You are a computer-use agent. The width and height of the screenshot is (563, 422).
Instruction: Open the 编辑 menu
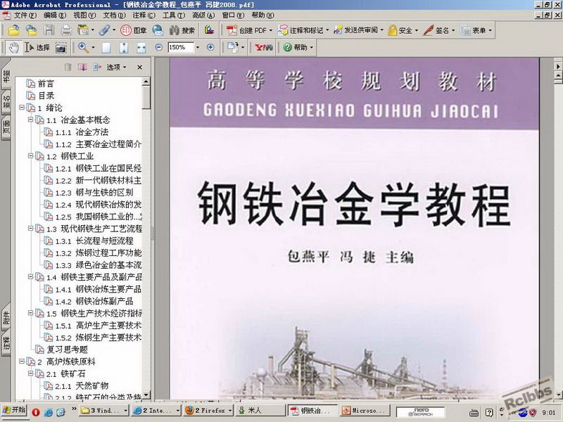[55, 15]
